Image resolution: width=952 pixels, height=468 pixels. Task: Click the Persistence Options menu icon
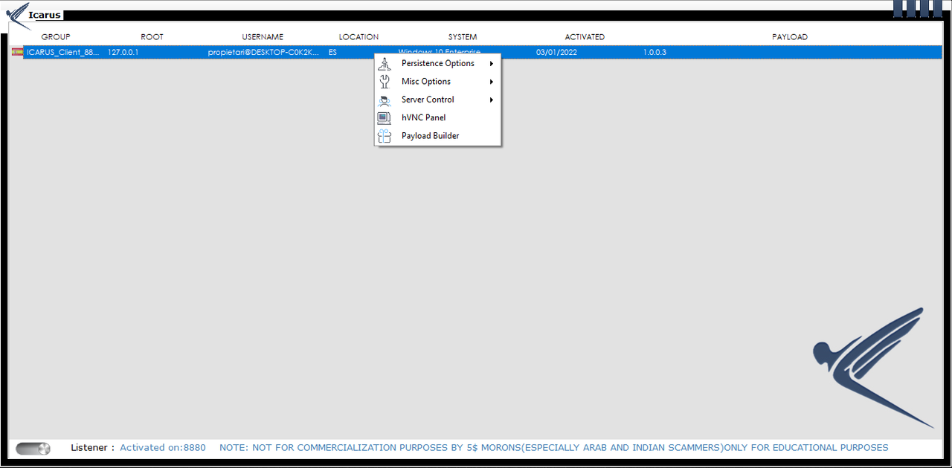(384, 63)
